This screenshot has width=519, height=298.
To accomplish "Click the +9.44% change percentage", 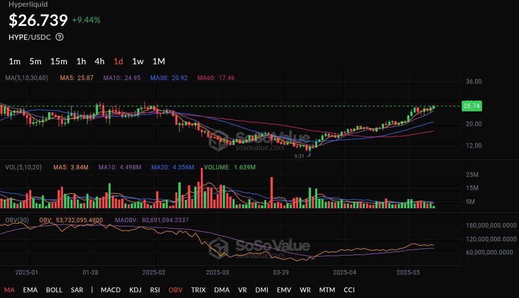I will pos(86,20).
